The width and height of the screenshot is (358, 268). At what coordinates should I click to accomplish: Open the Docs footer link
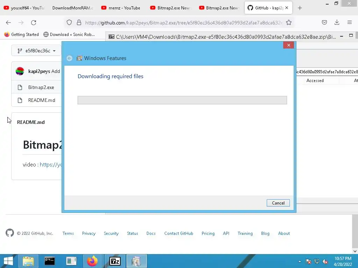point(151,233)
